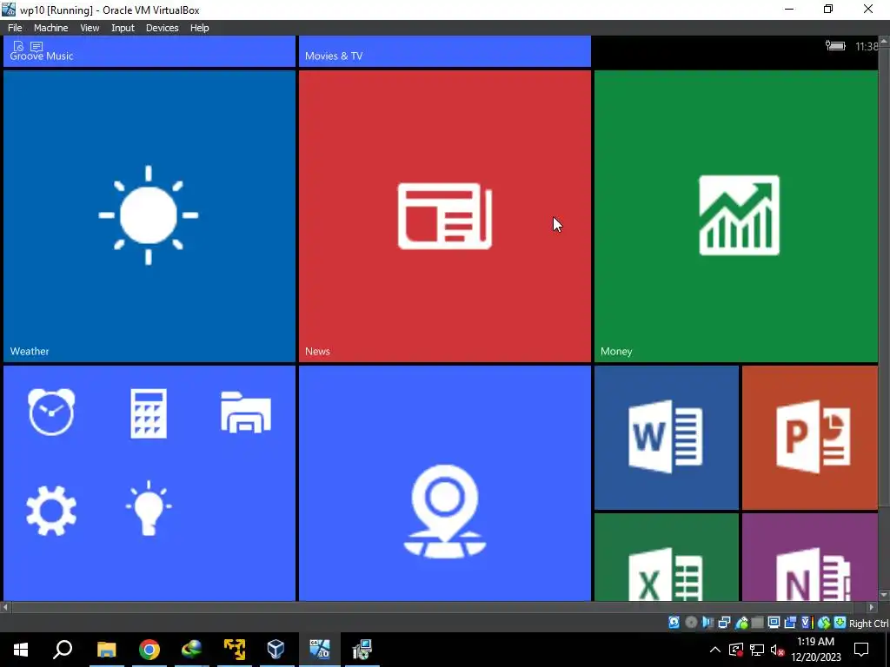Open taskbar Search
This screenshot has width=890, height=667.
pos(63,650)
